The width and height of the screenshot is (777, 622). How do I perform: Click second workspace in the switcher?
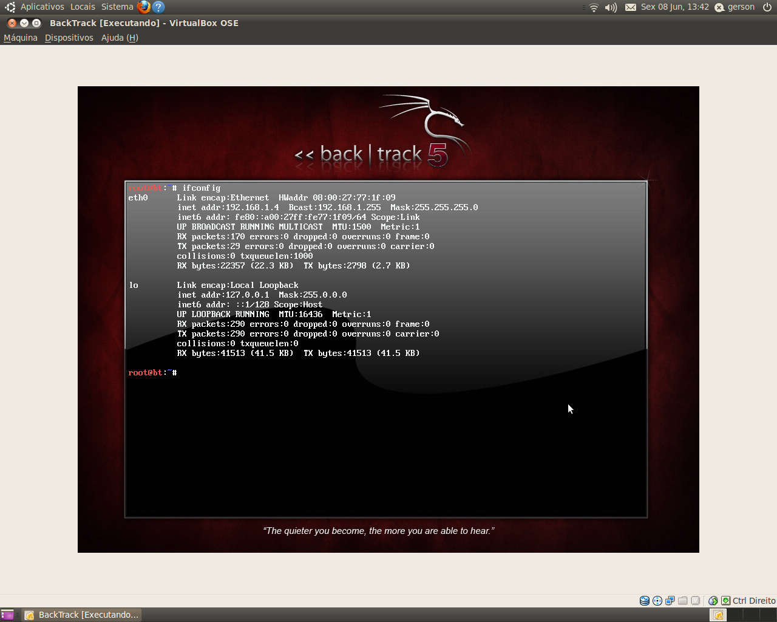(x=735, y=615)
